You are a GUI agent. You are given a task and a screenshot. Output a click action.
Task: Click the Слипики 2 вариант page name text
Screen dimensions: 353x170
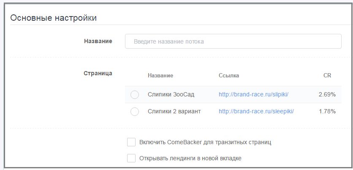pos(174,112)
